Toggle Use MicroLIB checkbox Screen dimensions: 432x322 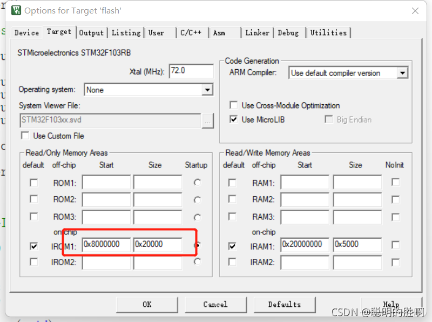pyautogui.click(x=234, y=119)
